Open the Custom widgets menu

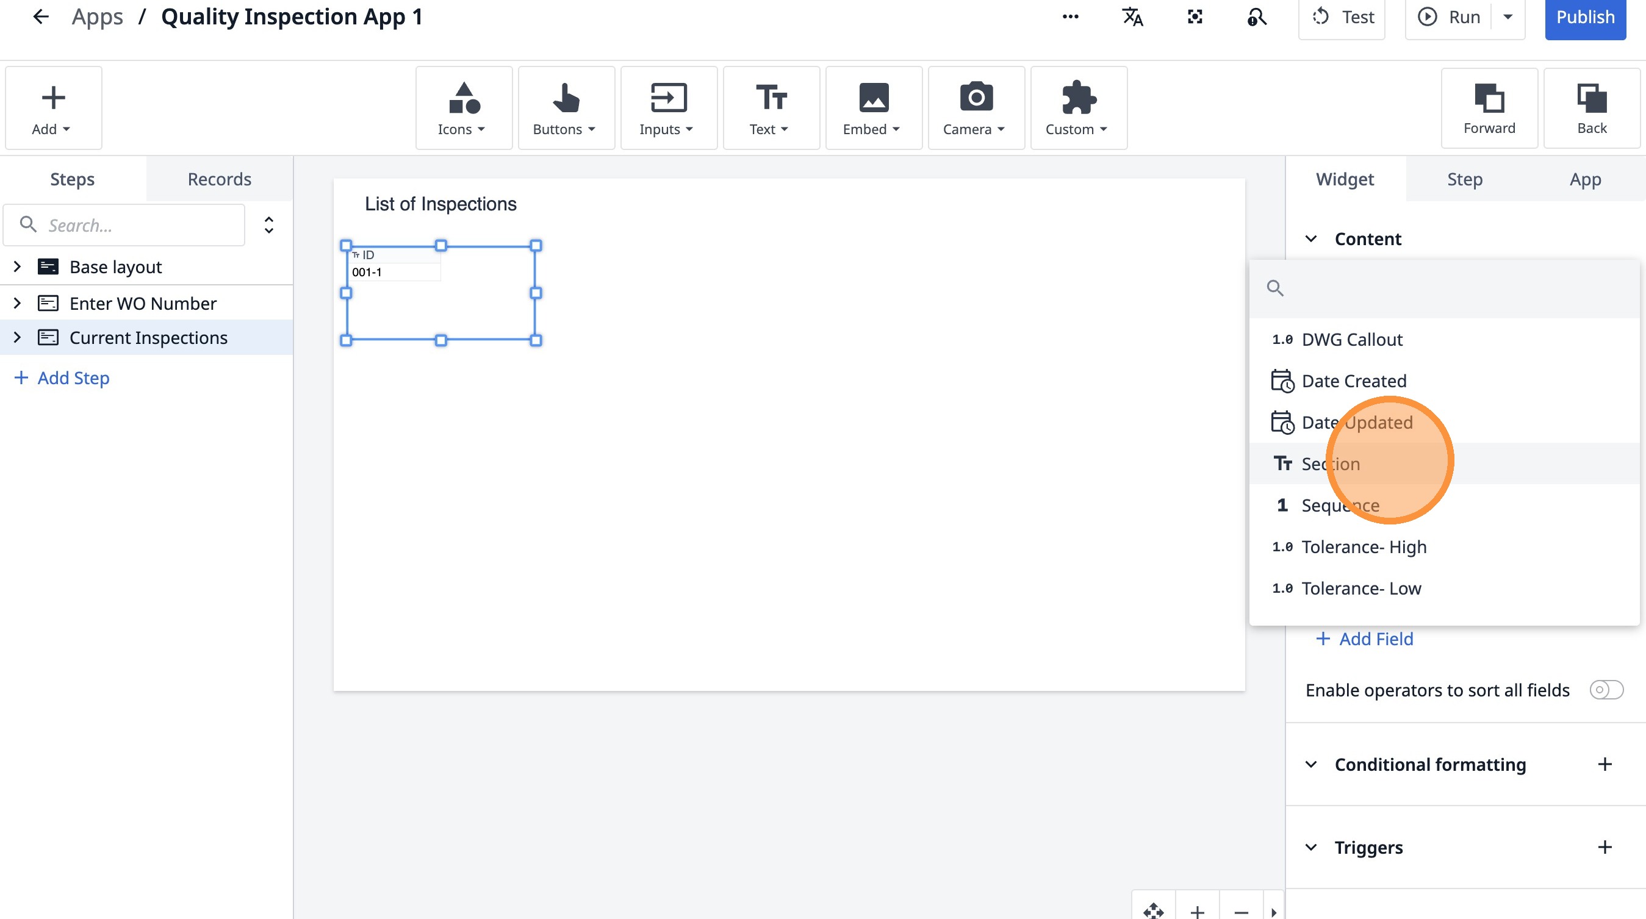pos(1078,109)
